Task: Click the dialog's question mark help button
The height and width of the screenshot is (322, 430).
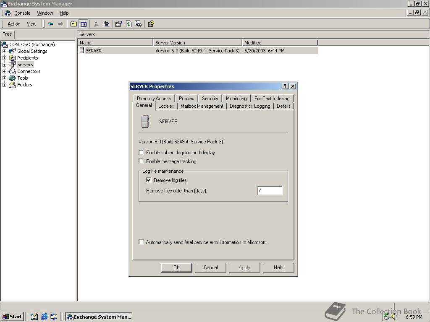Action: pyautogui.click(x=285, y=86)
